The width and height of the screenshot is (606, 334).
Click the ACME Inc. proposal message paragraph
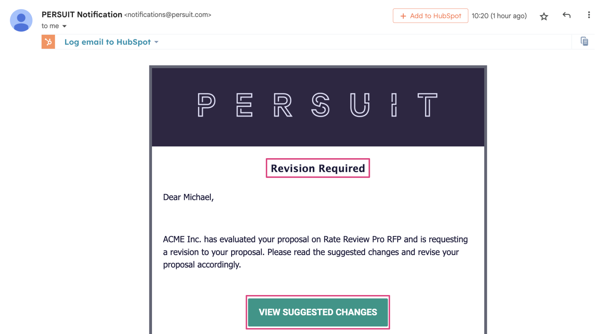pyautogui.click(x=315, y=252)
